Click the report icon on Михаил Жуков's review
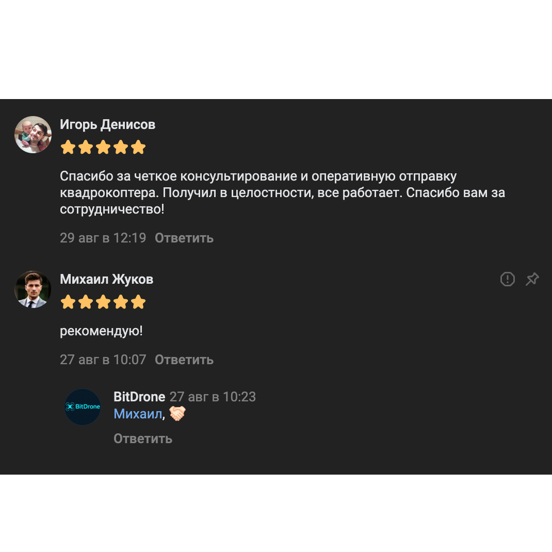552x552 pixels. point(507,279)
